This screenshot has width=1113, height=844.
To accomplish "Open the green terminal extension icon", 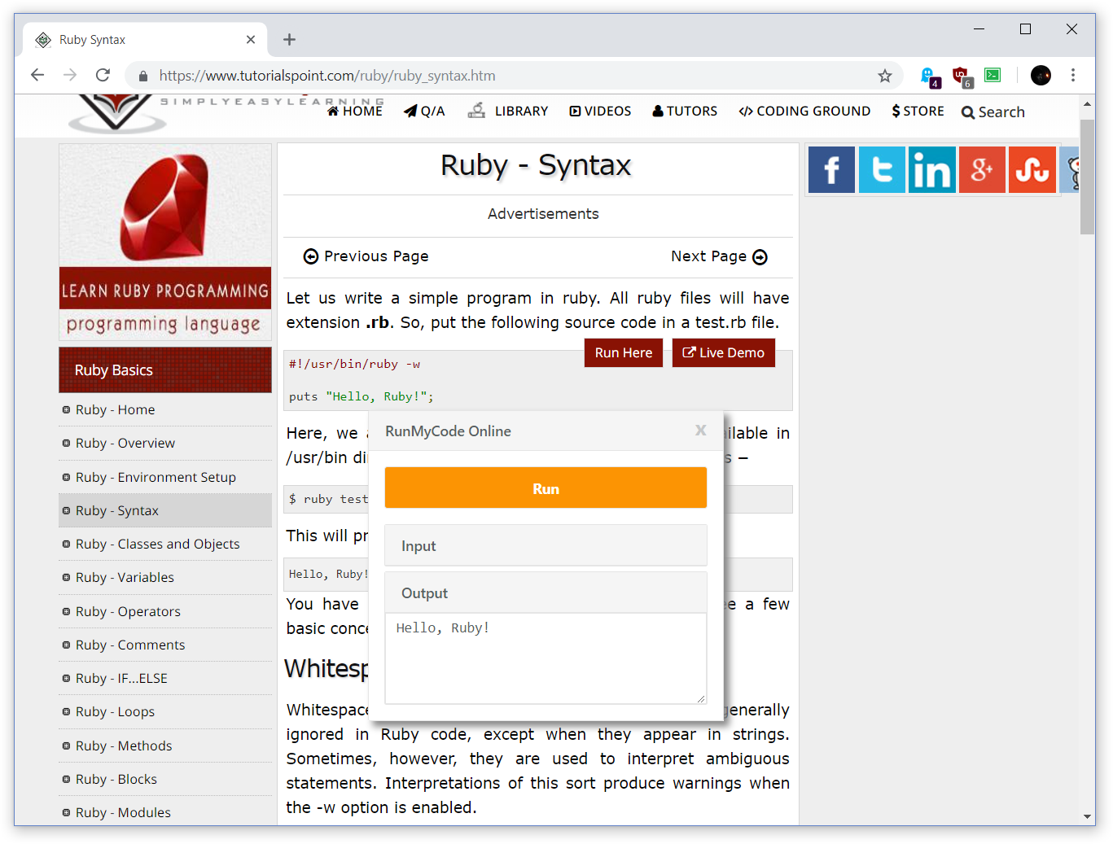I will 992,75.
